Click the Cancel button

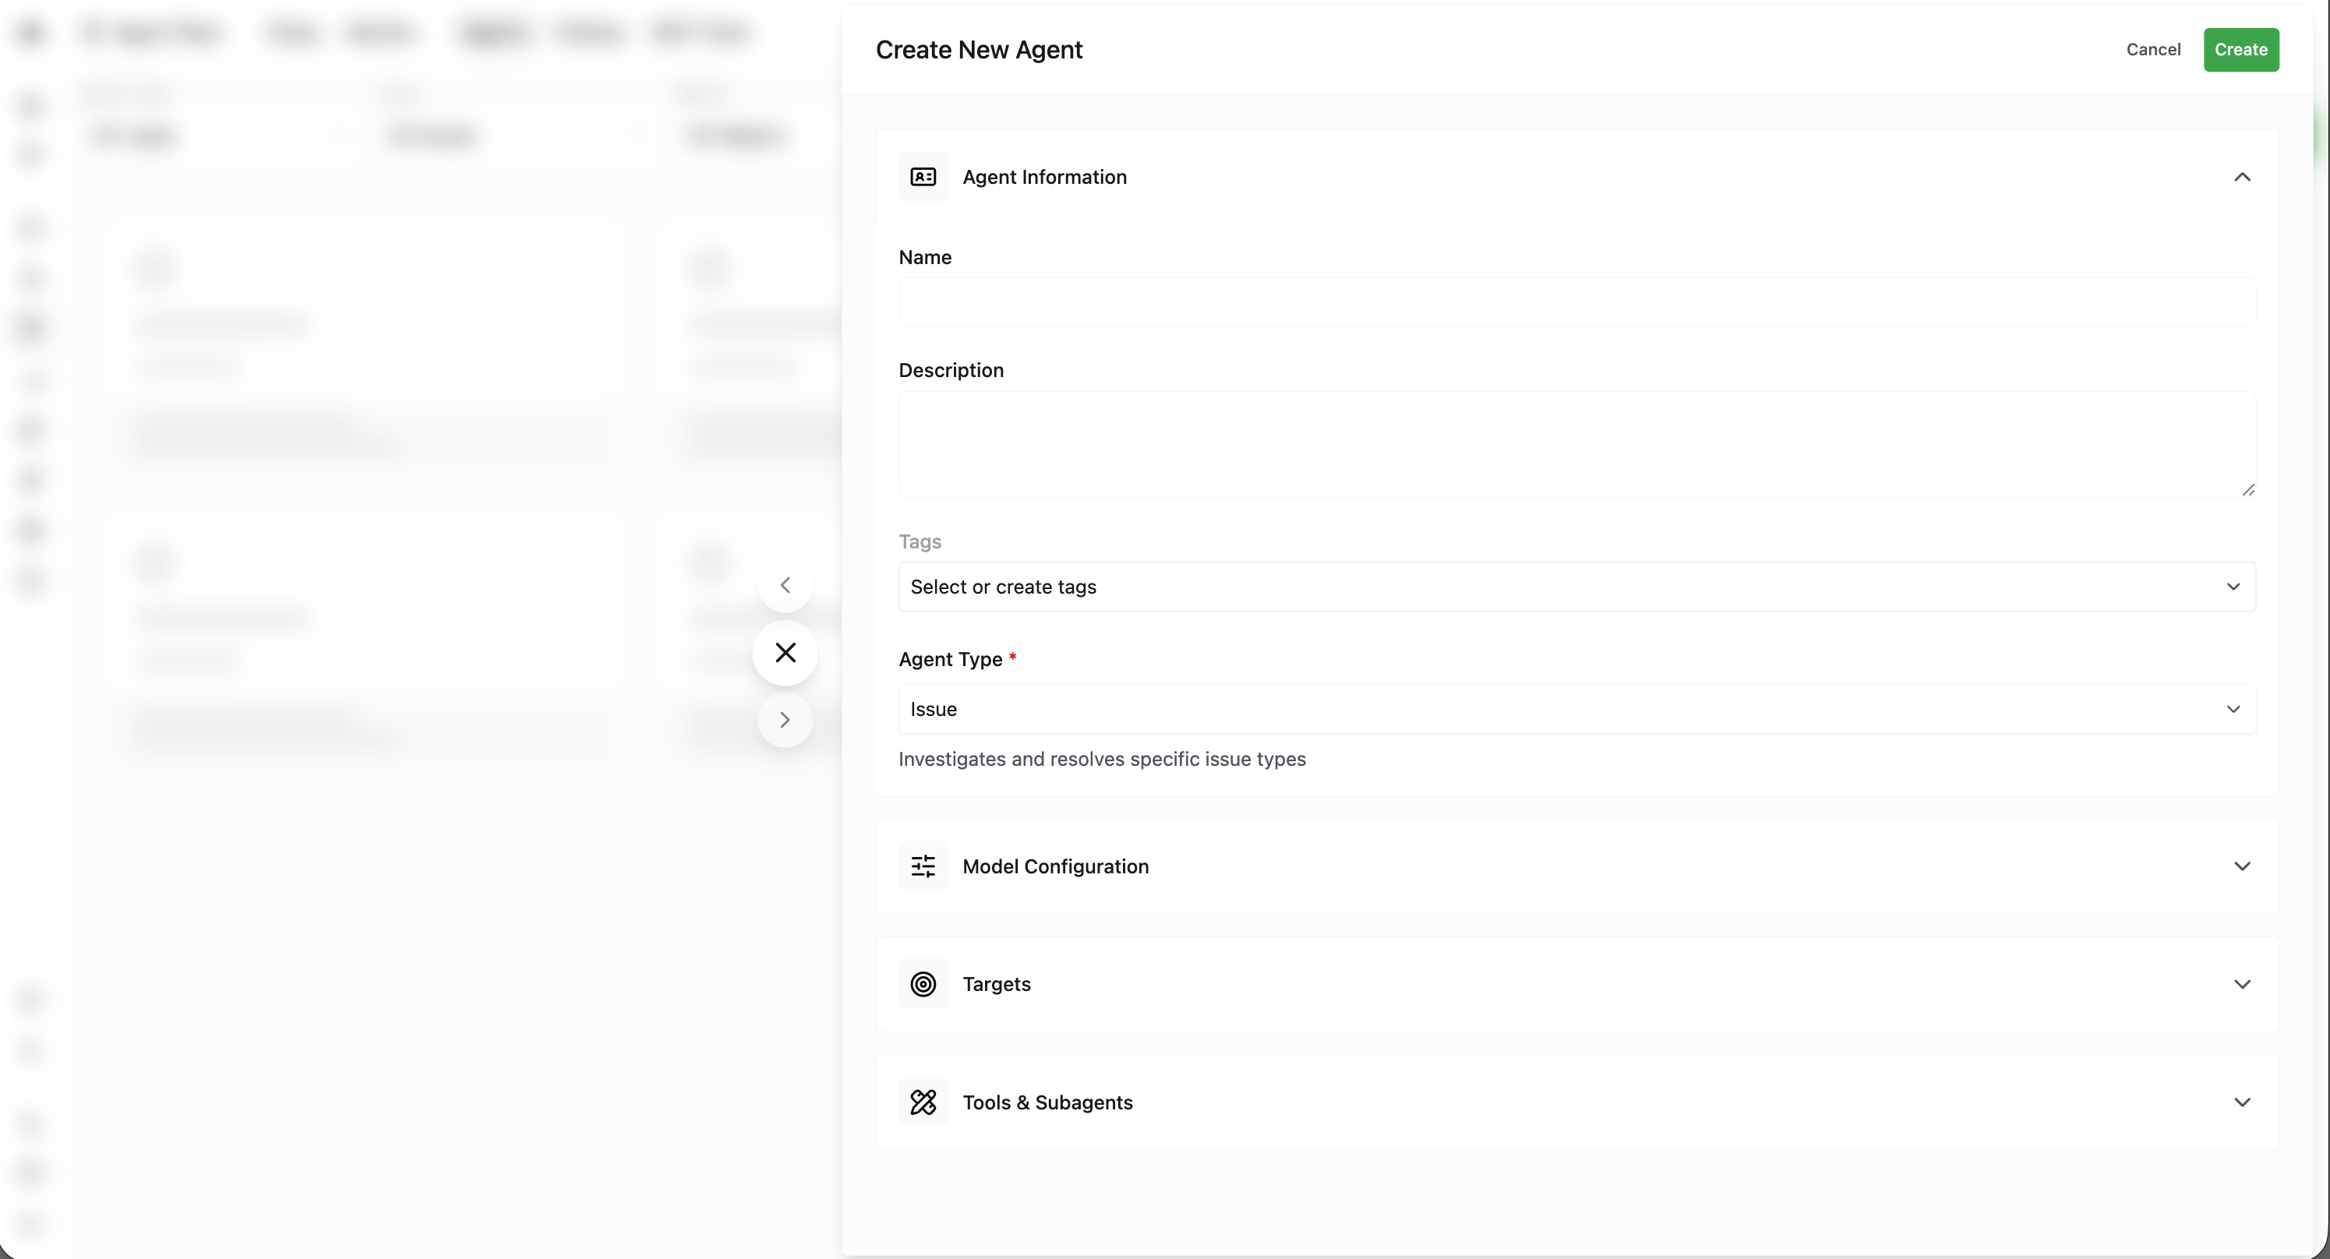coord(2152,50)
